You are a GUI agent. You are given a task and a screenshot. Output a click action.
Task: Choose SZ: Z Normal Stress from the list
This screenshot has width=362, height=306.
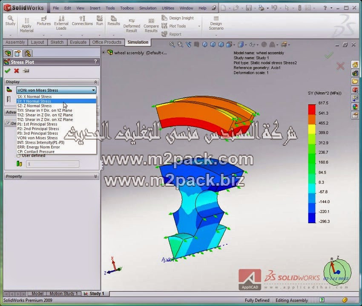click(x=56, y=106)
